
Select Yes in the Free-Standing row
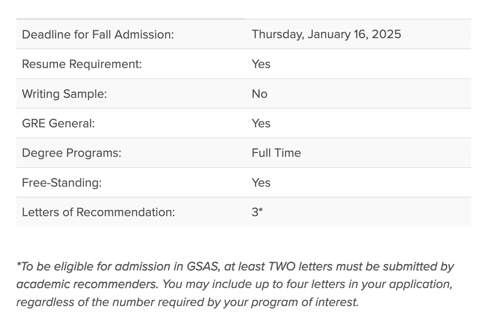point(261,183)
